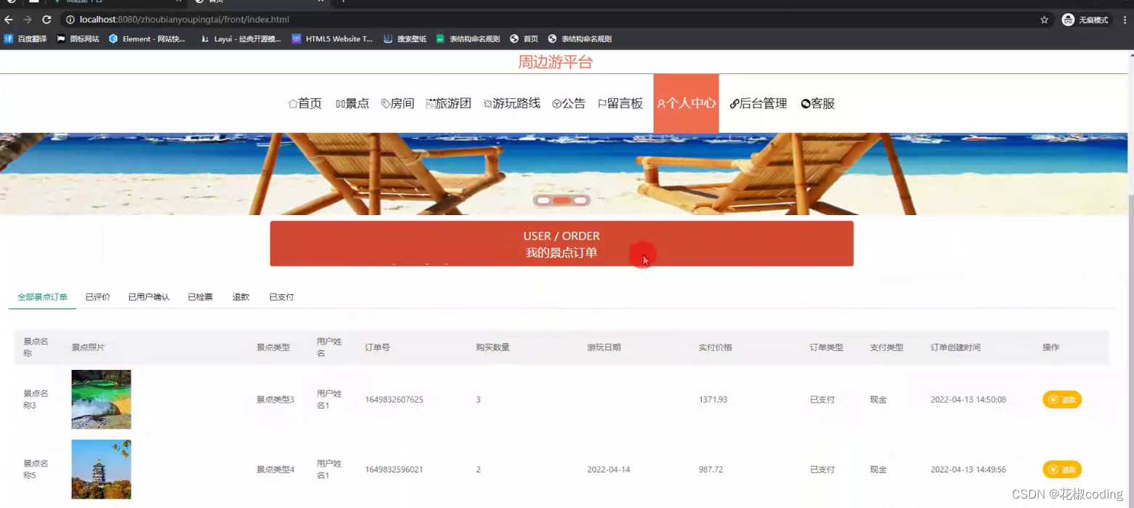This screenshot has height=508, width=1134.
Task: Go to 首页 in the site navigation
Action: click(x=305, y=103)
